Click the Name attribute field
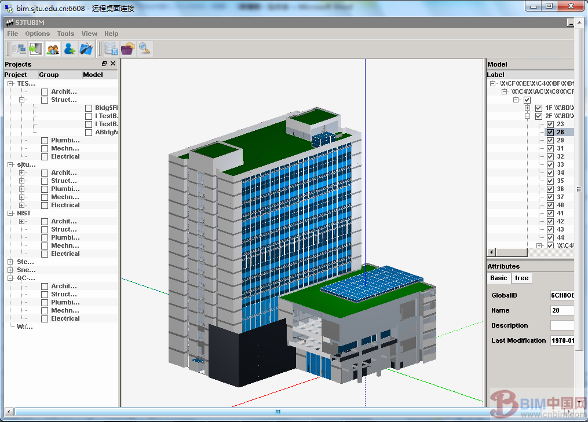Image resolution: width=588 pixels, height=422 pixels. pyautogui.click(x=562, y=310)
